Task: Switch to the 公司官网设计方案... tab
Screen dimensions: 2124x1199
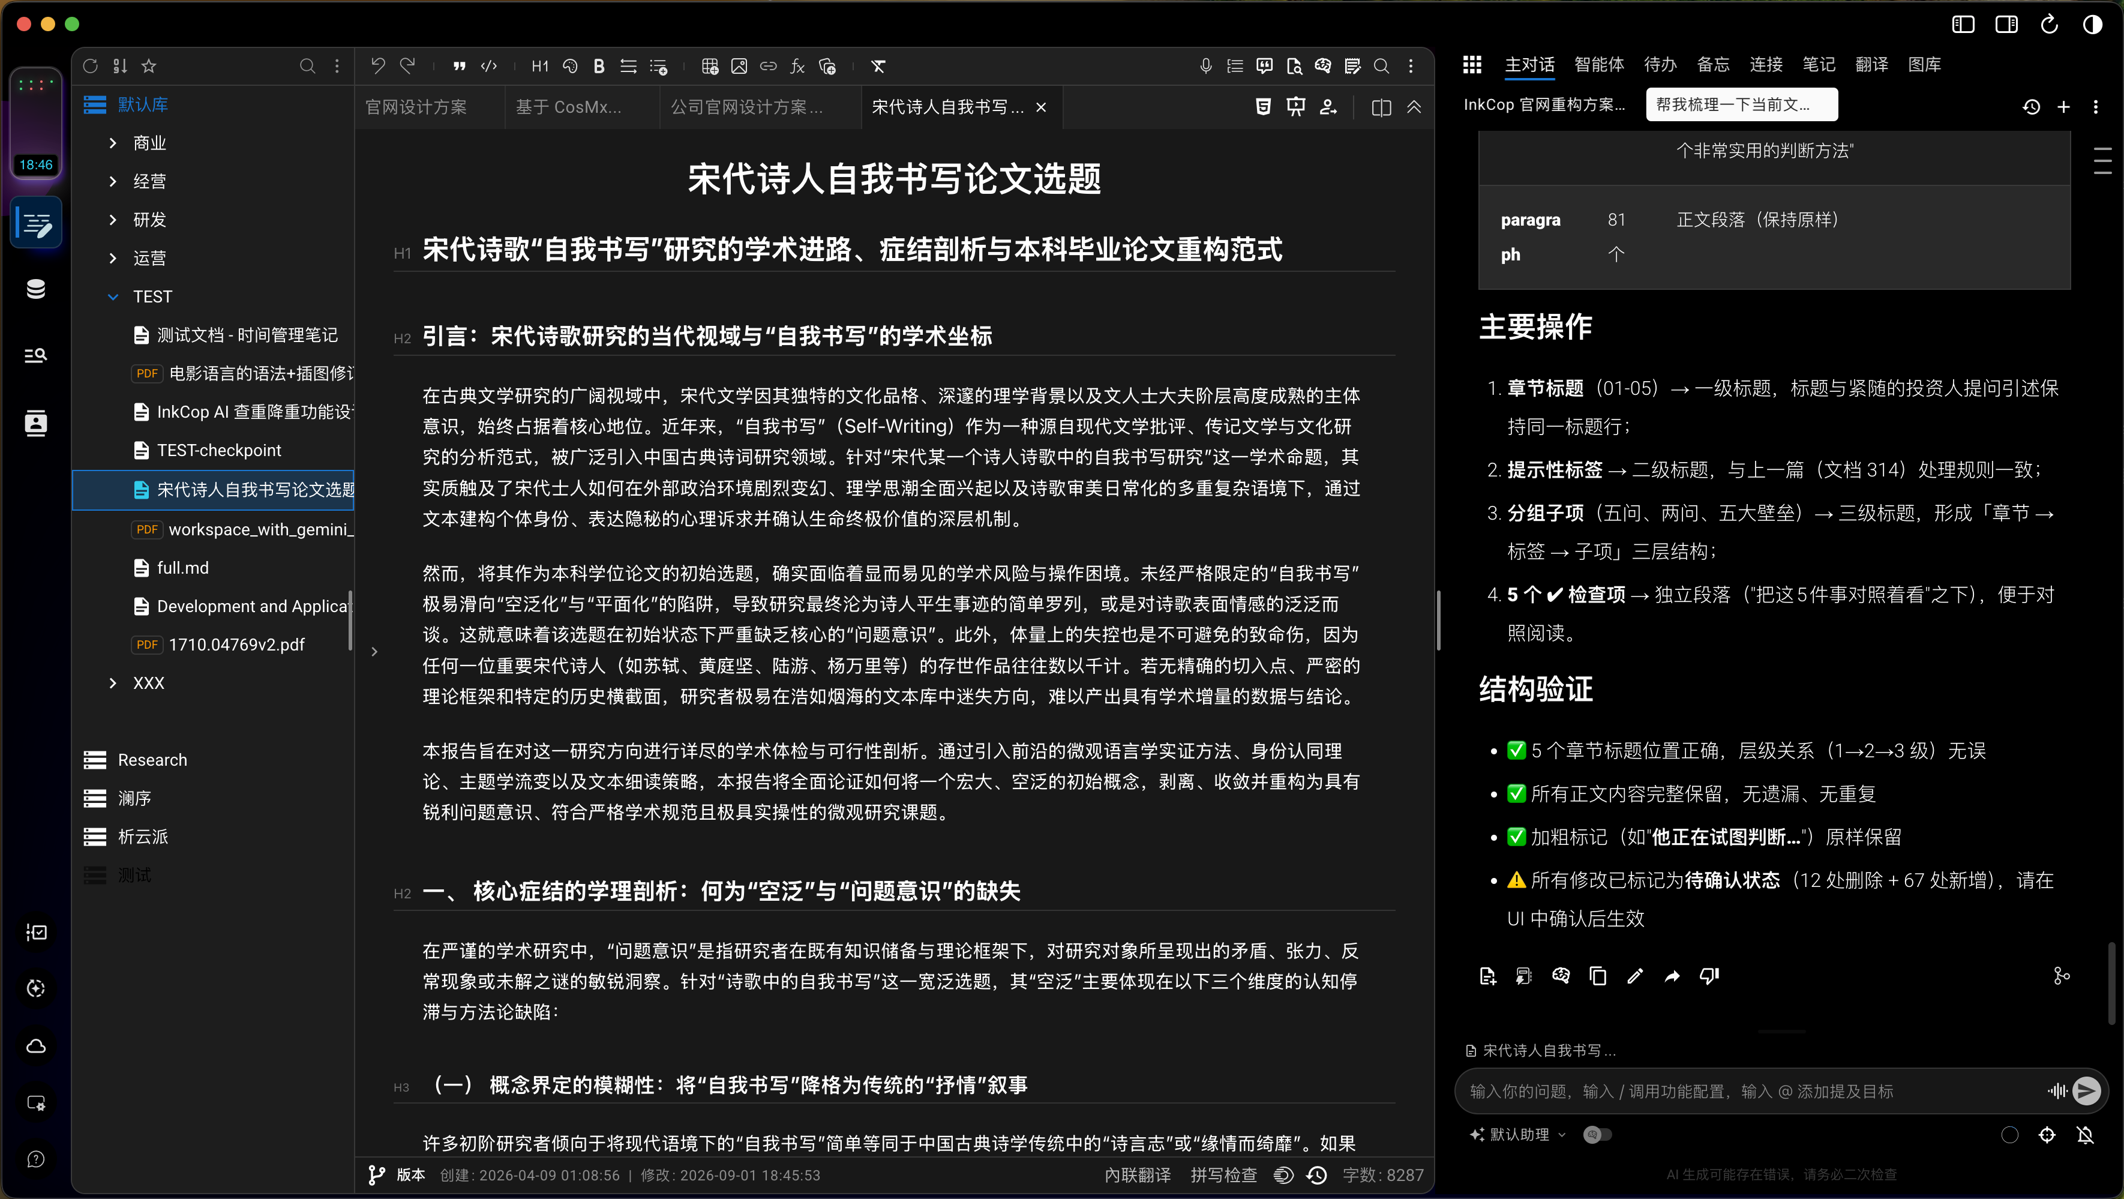Action: coord(746,107)
